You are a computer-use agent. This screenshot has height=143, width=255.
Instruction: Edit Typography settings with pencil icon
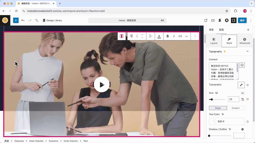241,85
